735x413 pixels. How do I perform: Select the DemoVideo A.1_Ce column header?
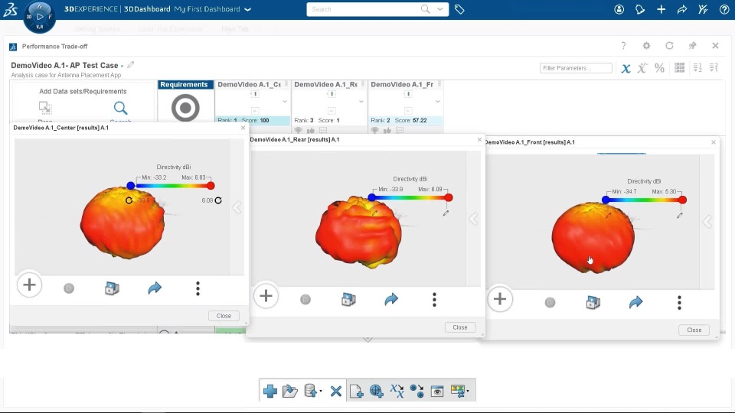point(250,85)
